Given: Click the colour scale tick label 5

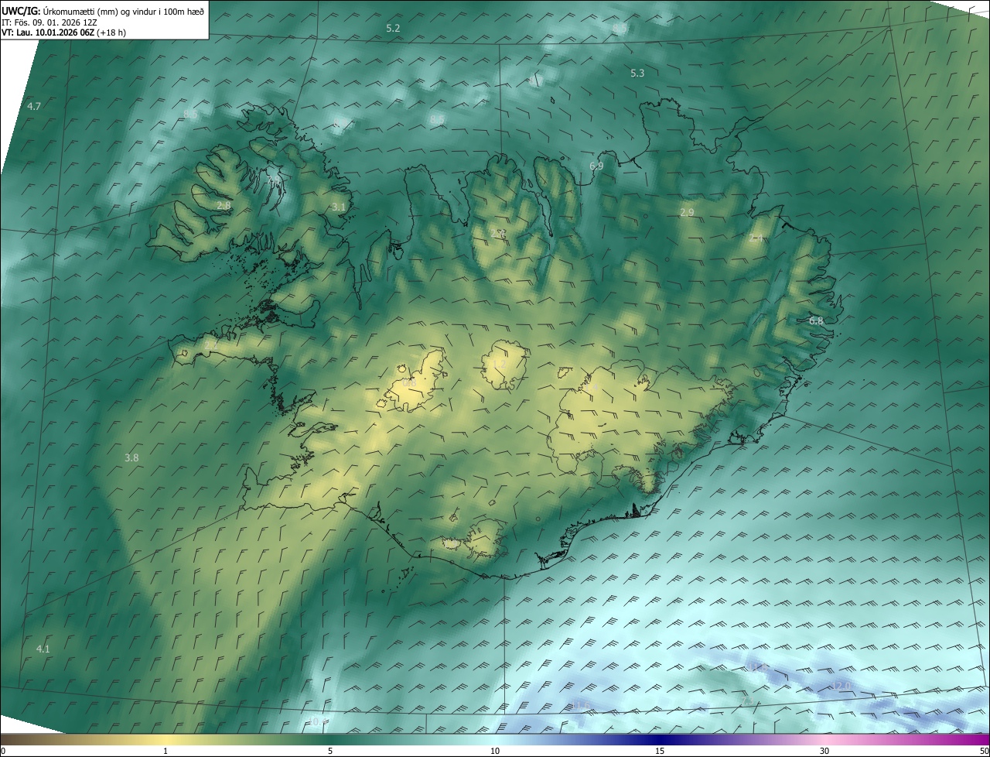Looking at the screenshot, I should [x=330, y=751].
